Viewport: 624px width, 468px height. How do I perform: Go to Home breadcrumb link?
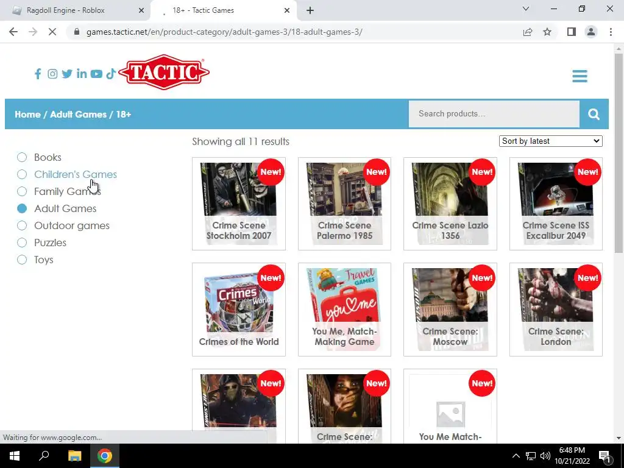27,115
